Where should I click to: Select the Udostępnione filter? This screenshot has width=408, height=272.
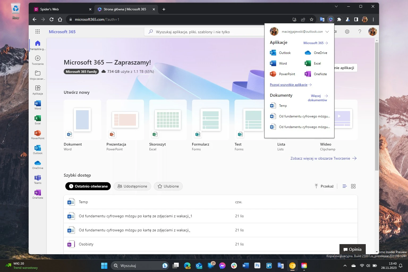pyautogui.click(x=132, y=186)
